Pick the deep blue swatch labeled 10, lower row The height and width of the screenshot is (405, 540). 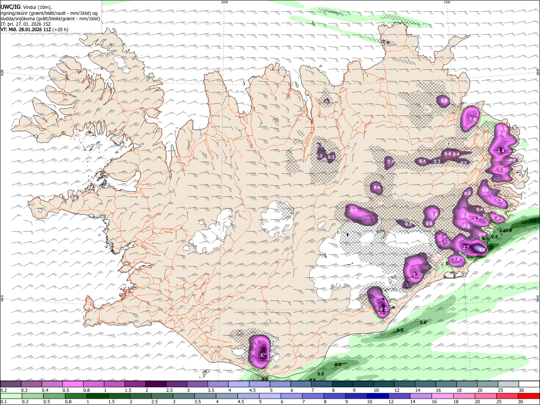click(x=378, y=396)
